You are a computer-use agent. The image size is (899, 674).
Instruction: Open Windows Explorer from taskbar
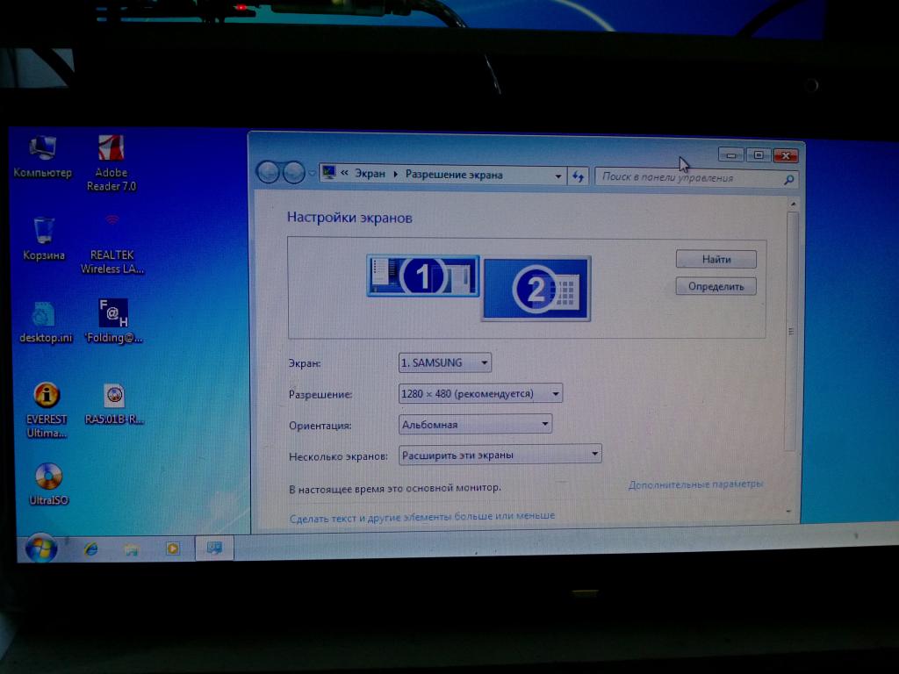132,549
